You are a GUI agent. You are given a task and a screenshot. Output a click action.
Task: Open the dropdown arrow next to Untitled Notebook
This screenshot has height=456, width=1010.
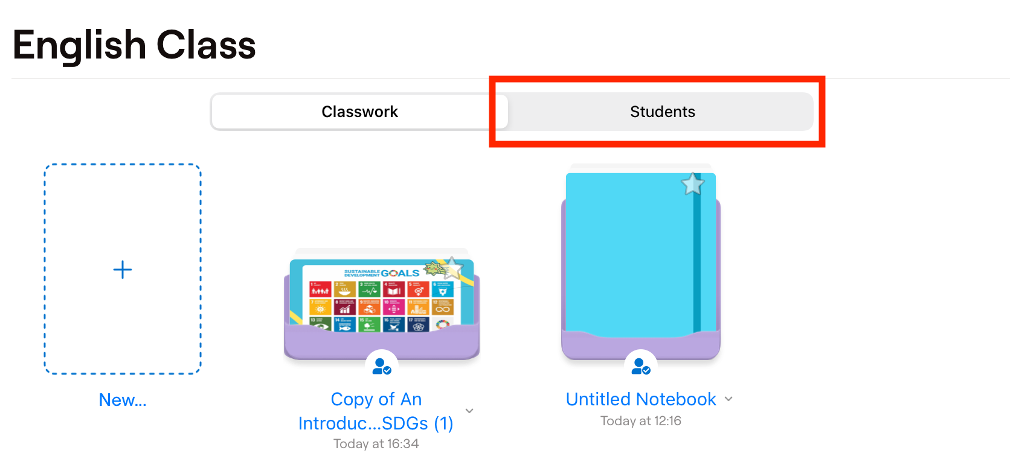729,399
